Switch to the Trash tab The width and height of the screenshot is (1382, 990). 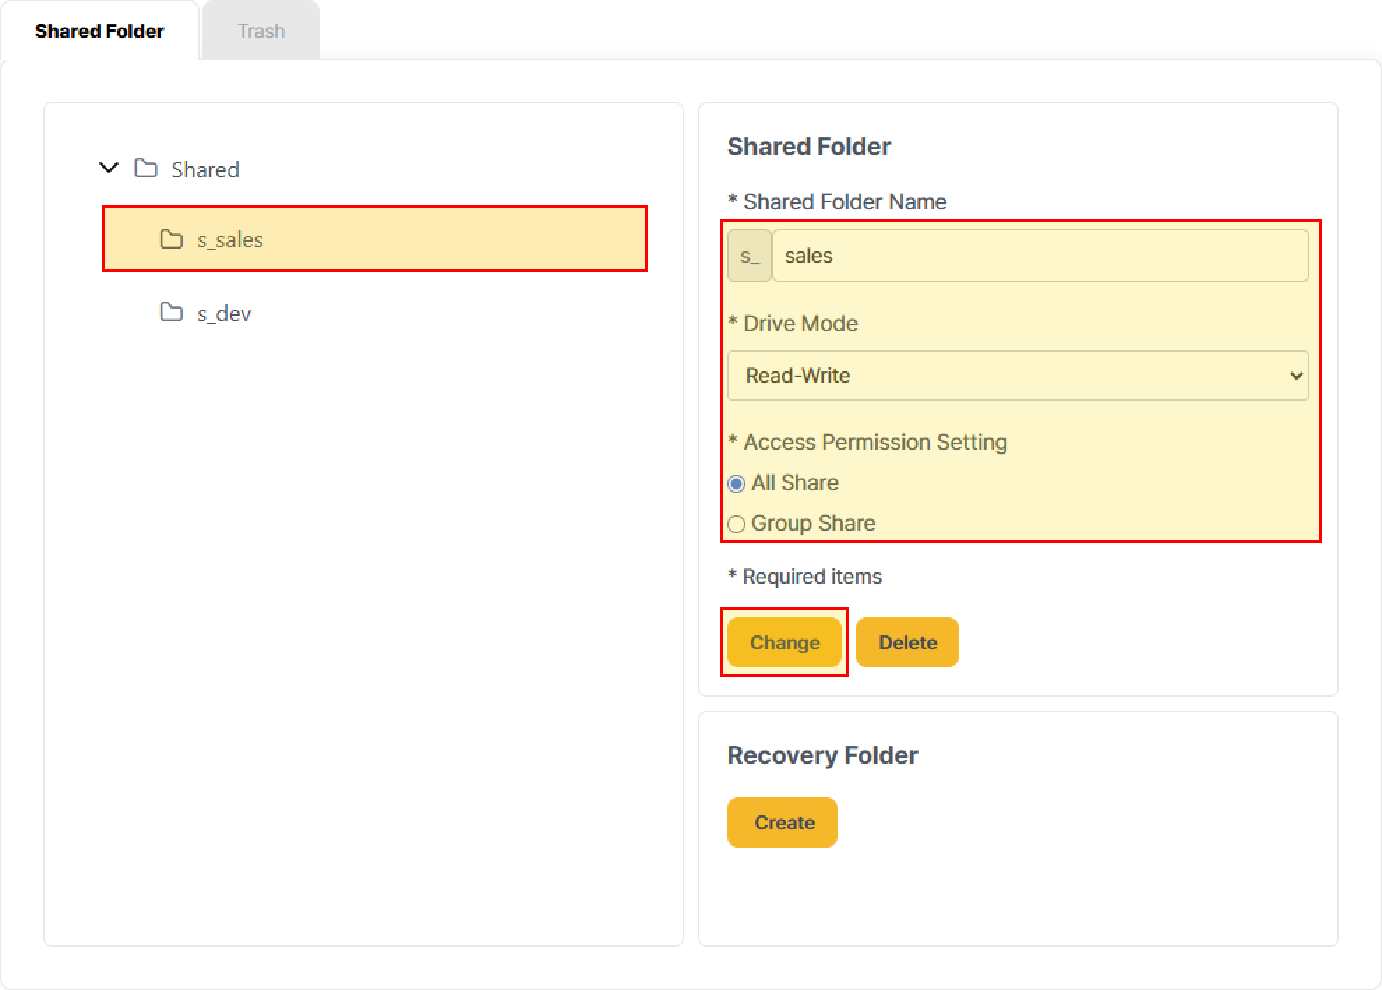coord(260,31)
